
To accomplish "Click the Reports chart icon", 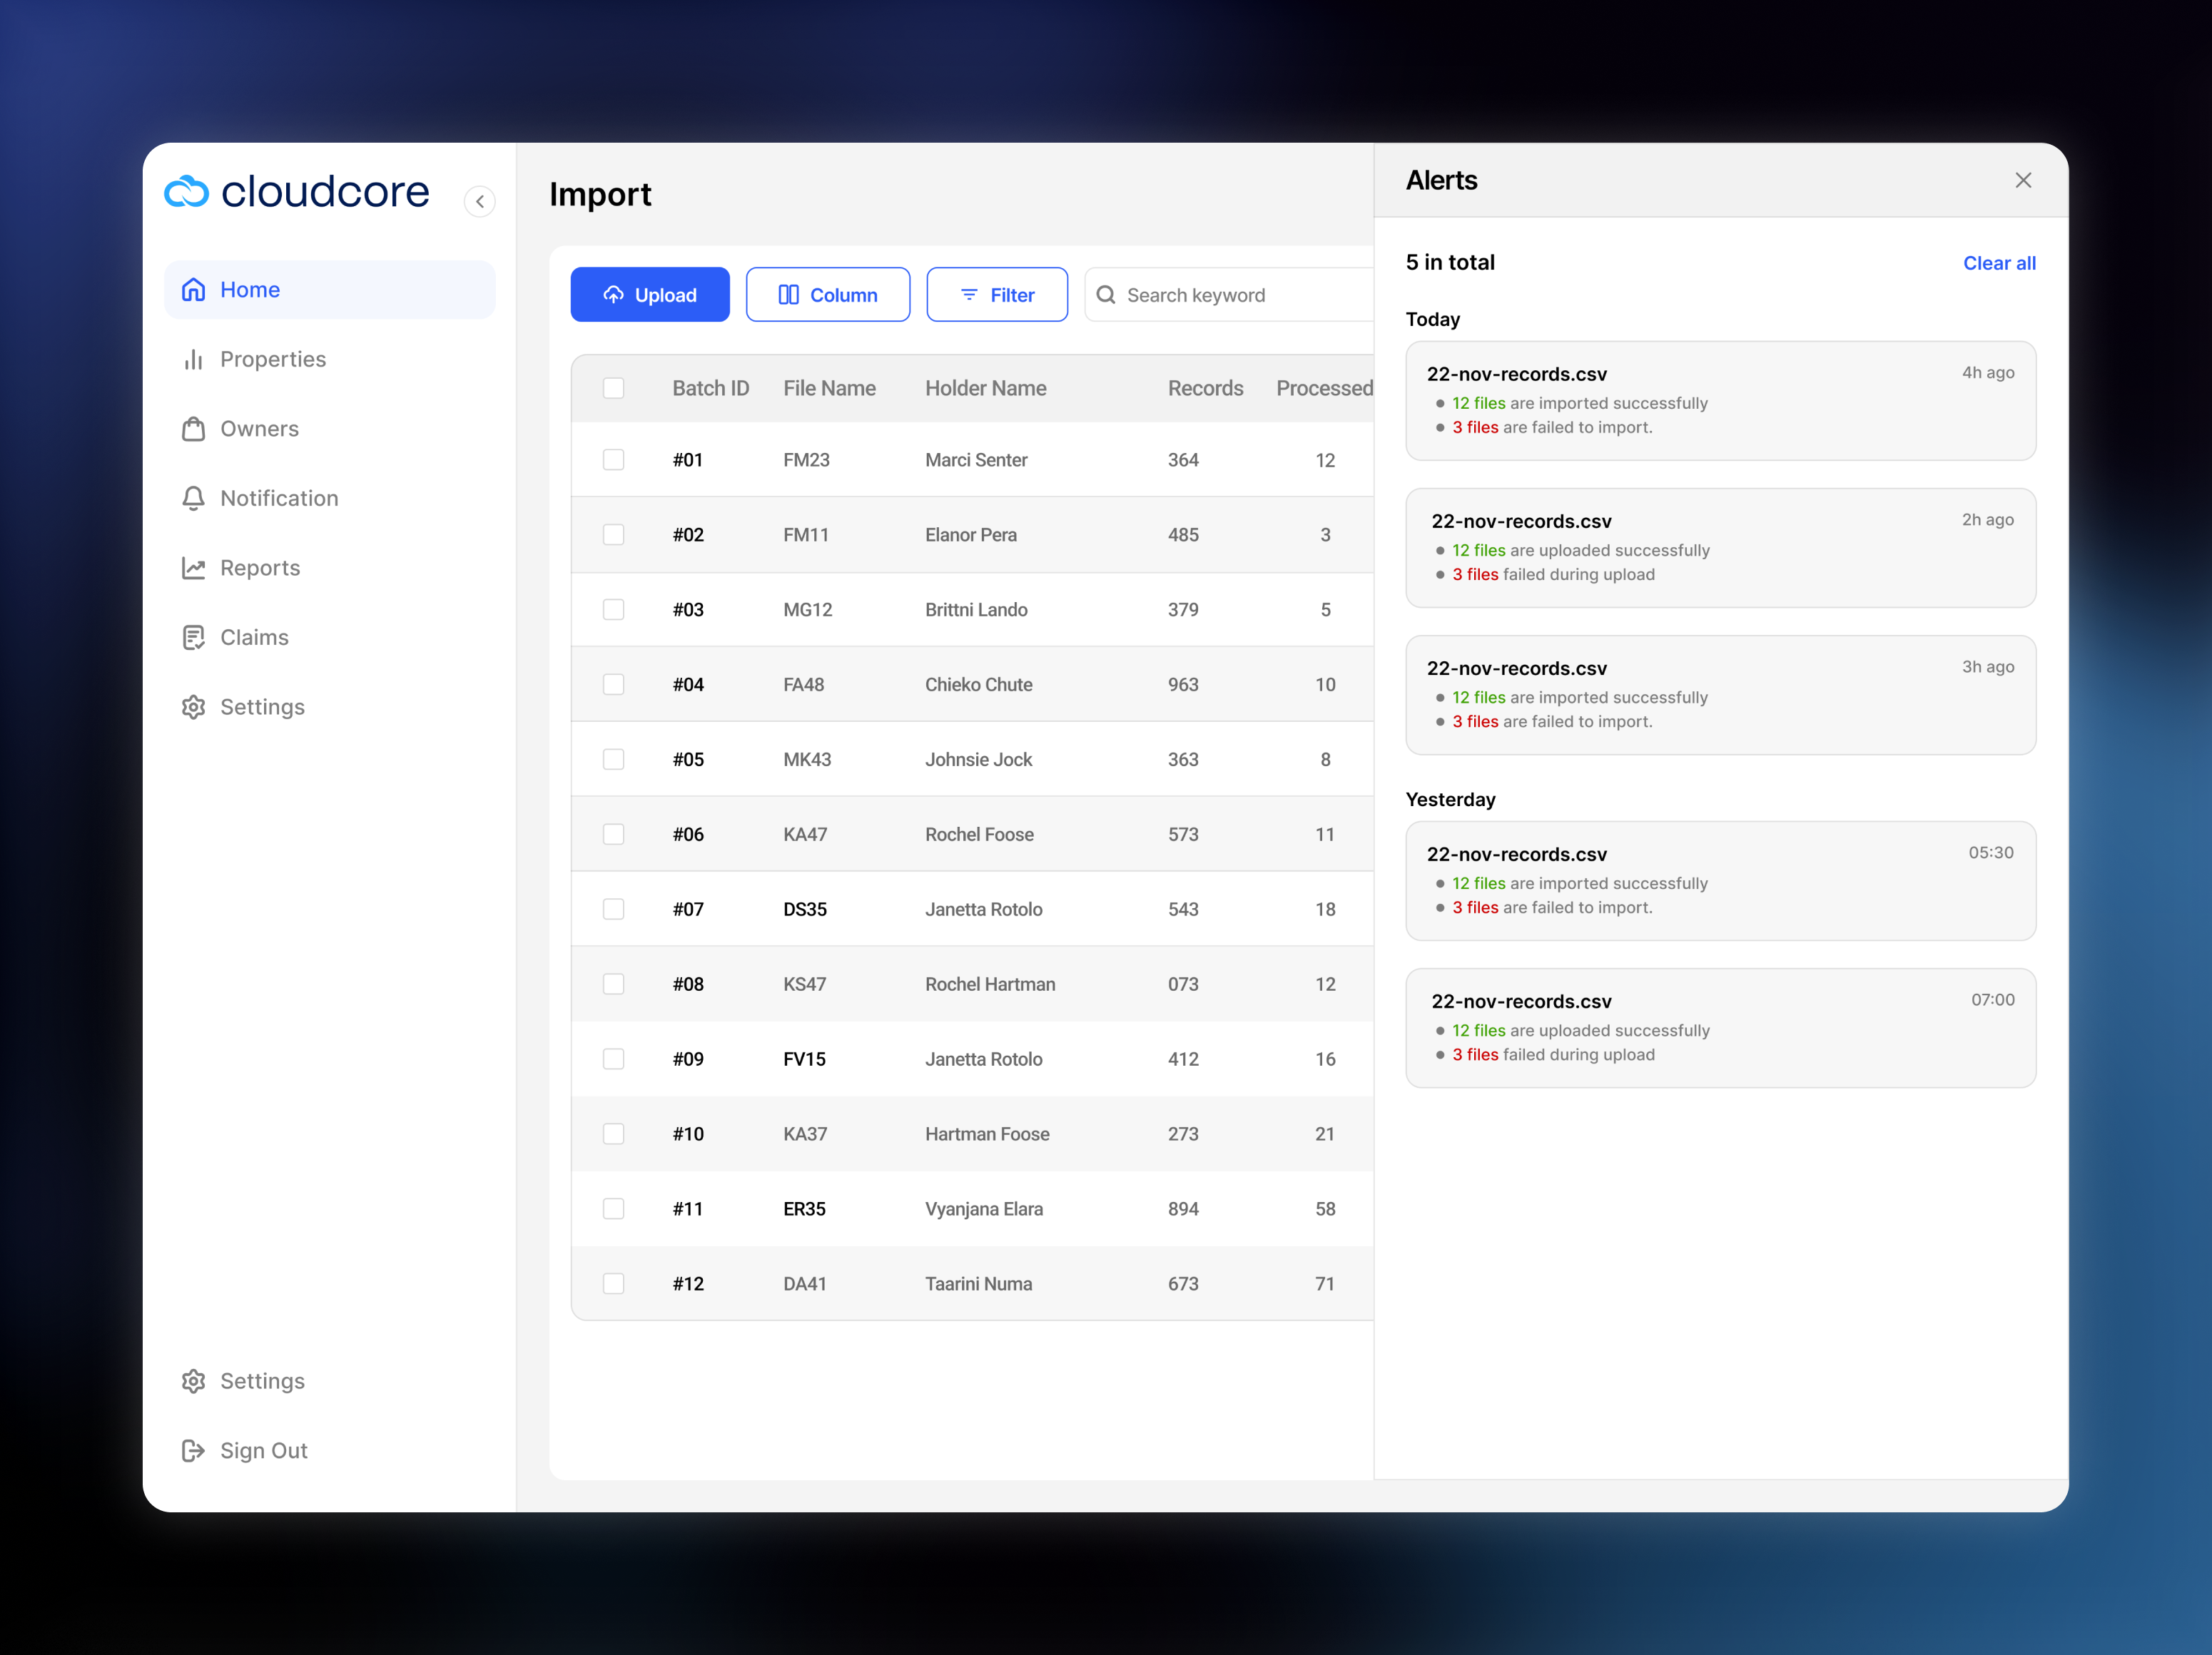I will point(193,568).
